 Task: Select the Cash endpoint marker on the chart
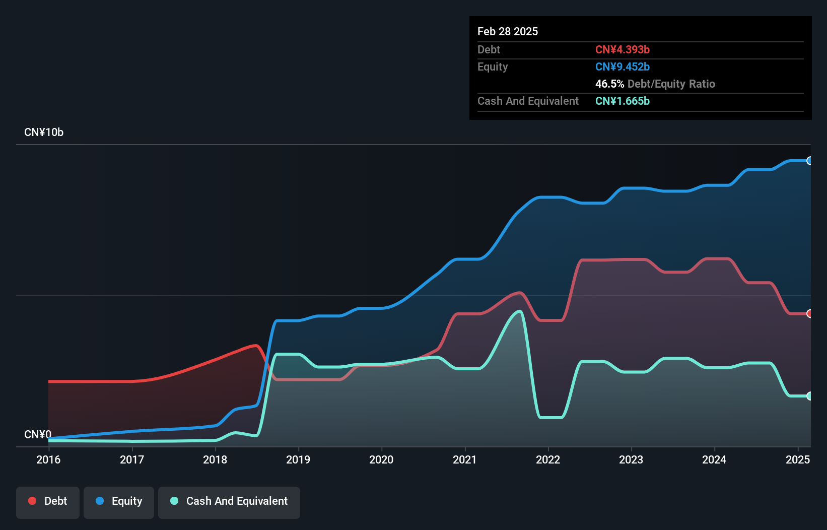point(809,395)
